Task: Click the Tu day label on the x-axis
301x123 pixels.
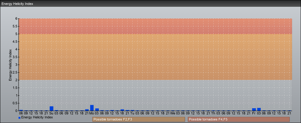Action: coord(132,113)
